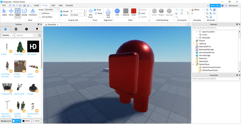The height and width of the screenshot is (125, 241).
Task: Open the Recent clock tab in Toolbox
Action: click(27, 29)
